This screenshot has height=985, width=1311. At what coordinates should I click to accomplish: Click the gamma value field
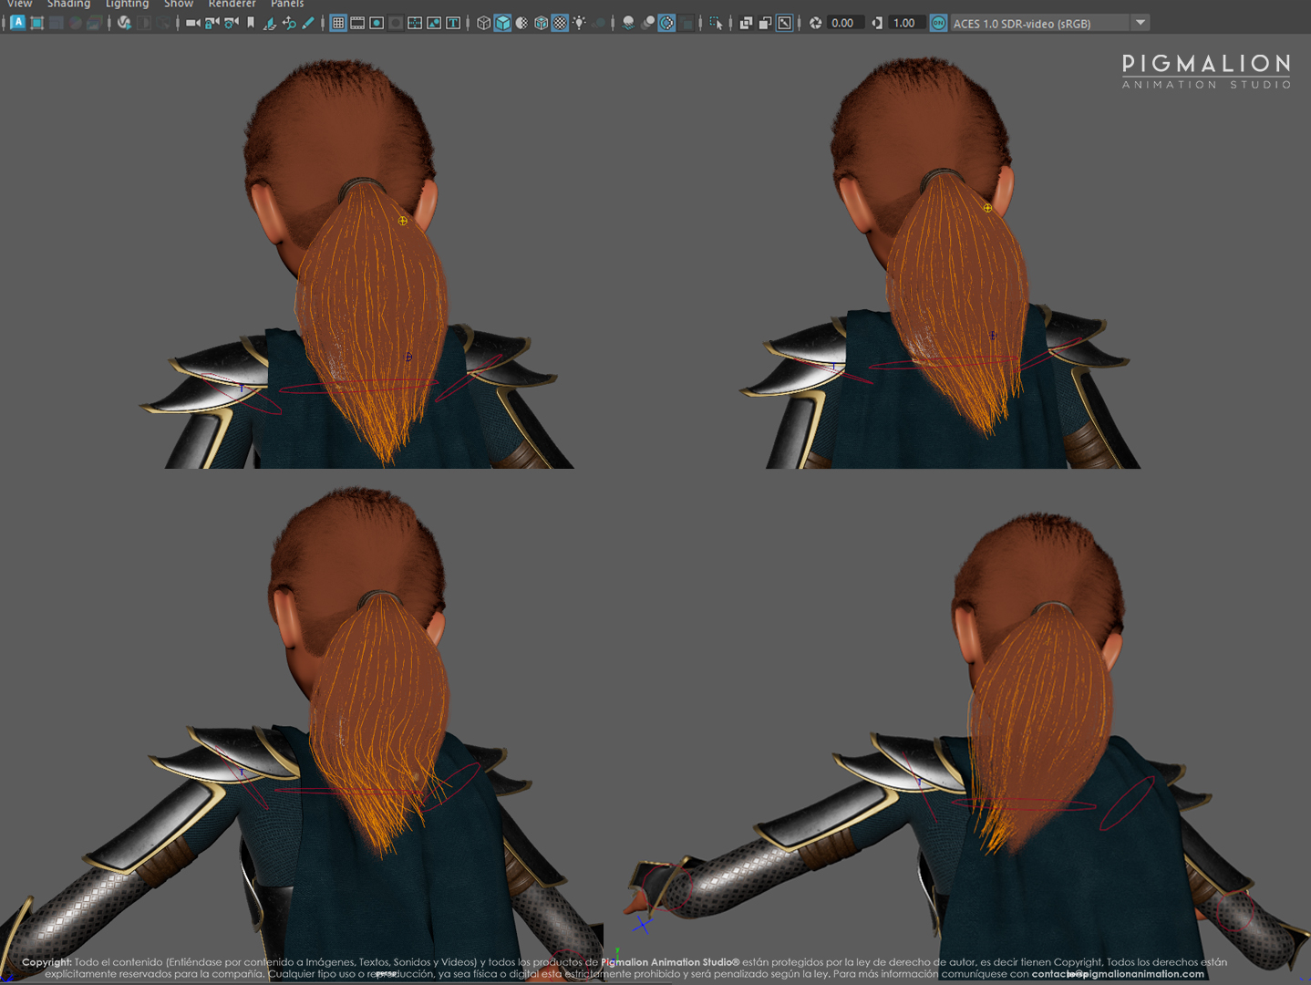pyautogui.click(x=904, y=23)
